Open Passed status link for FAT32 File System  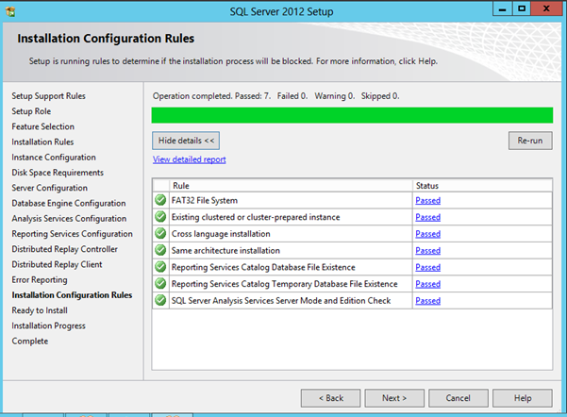coord(427,201)
